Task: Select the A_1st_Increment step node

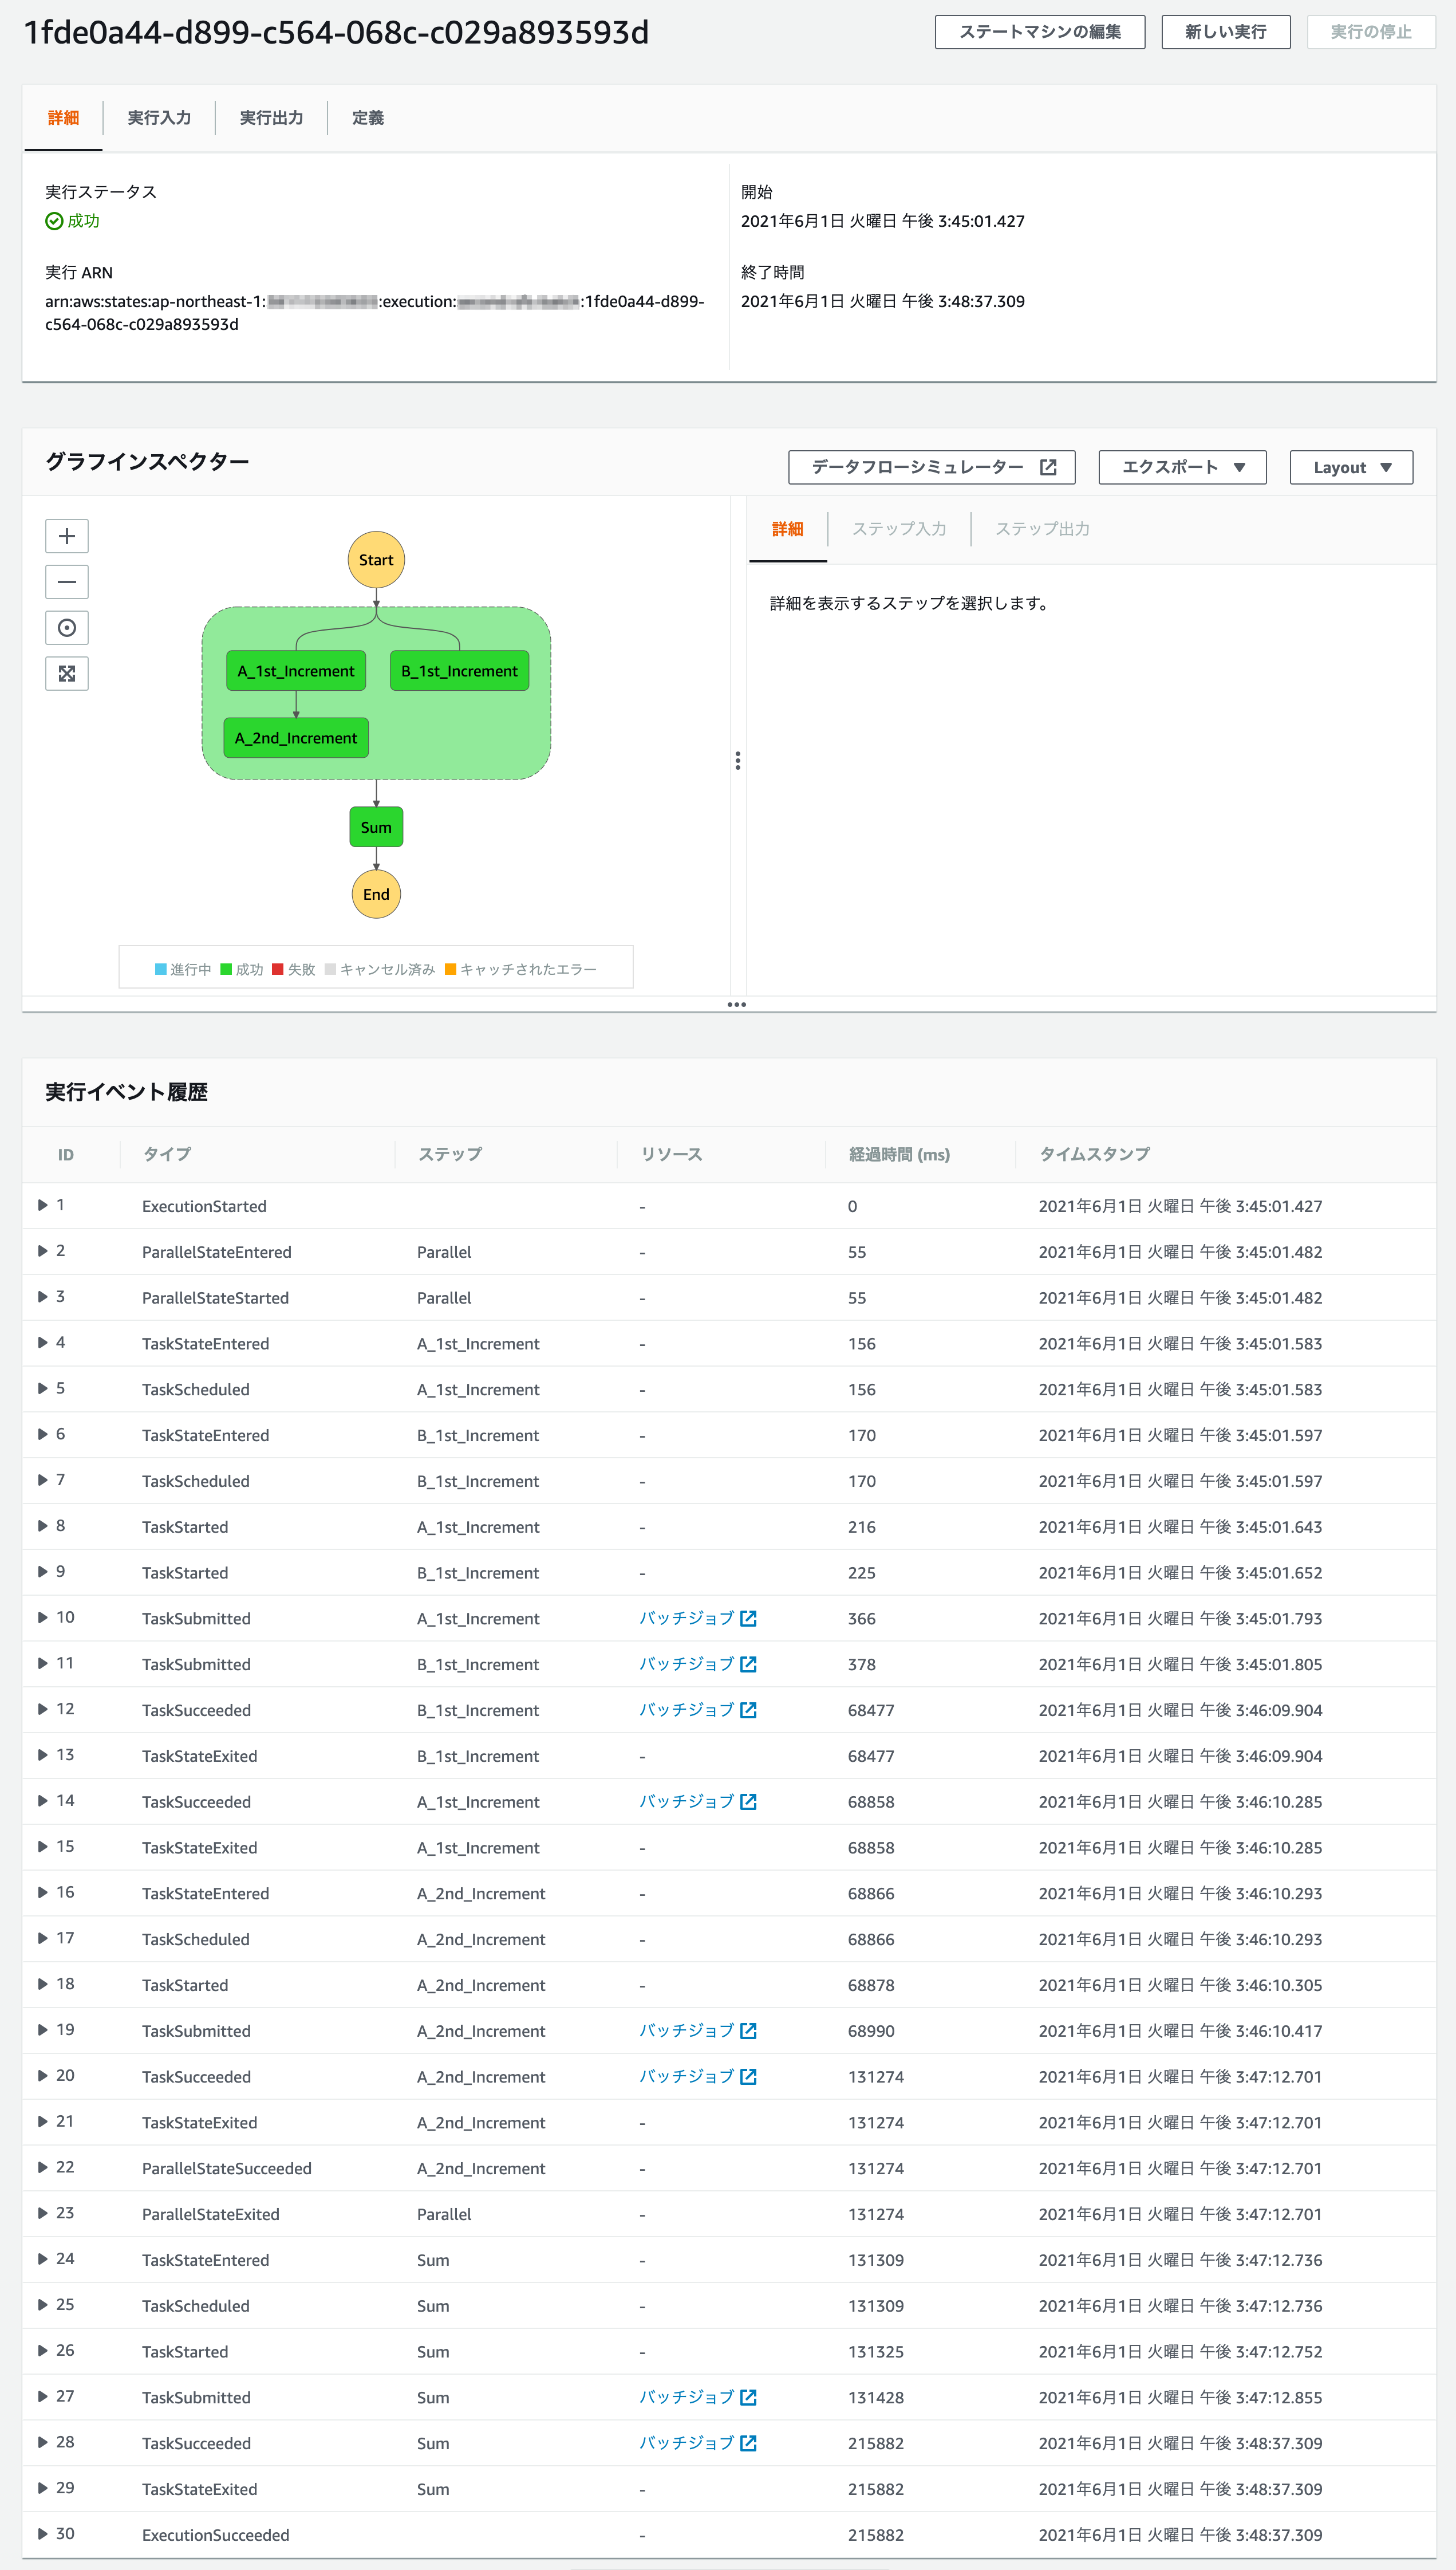Action: [296, 671]
